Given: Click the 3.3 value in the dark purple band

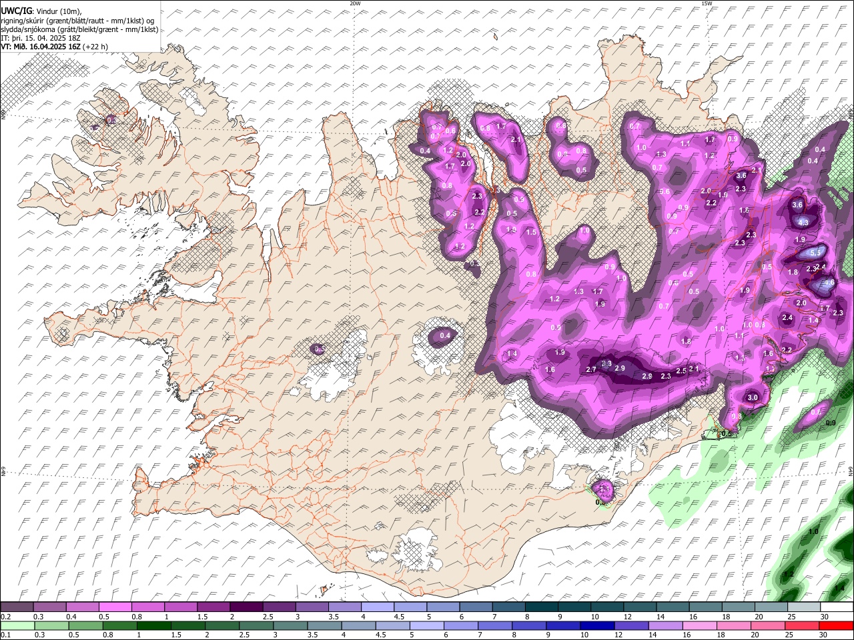Looking at the screenshot, I should 606,363.
